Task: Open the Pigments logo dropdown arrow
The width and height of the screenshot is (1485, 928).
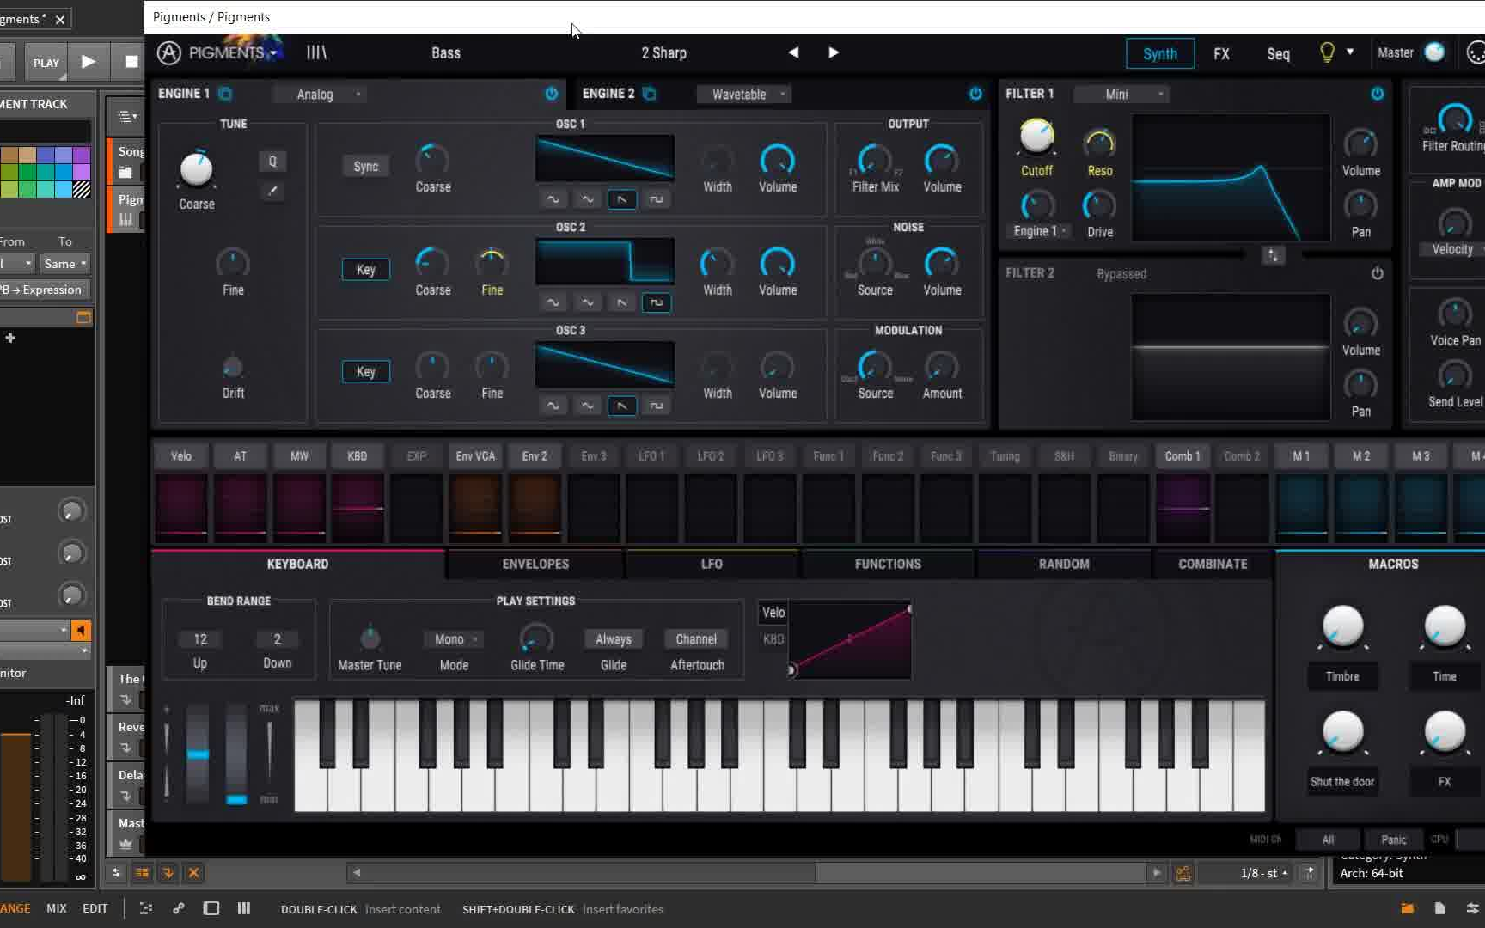Action: [273, 53]
